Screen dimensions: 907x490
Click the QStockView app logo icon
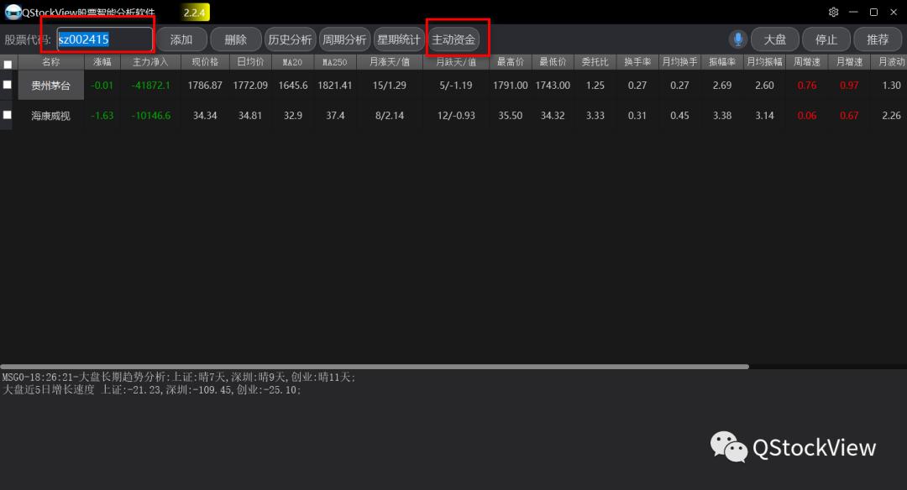coord(12,12)
